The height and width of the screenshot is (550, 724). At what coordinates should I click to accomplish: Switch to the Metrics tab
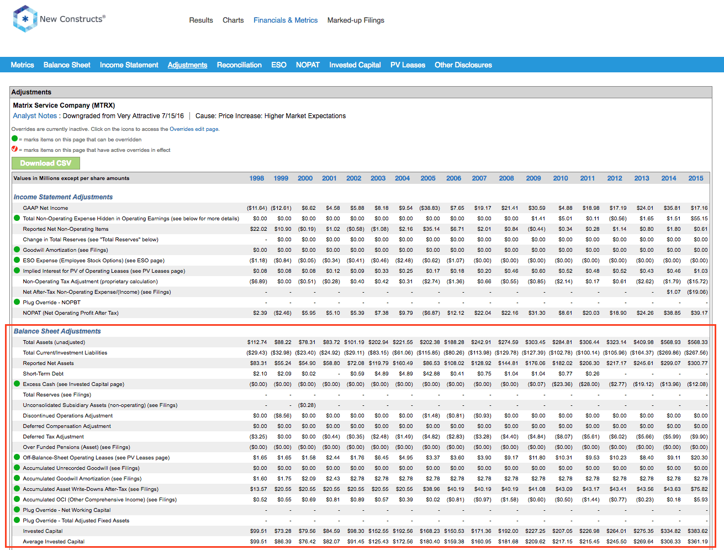pos(22,65)
